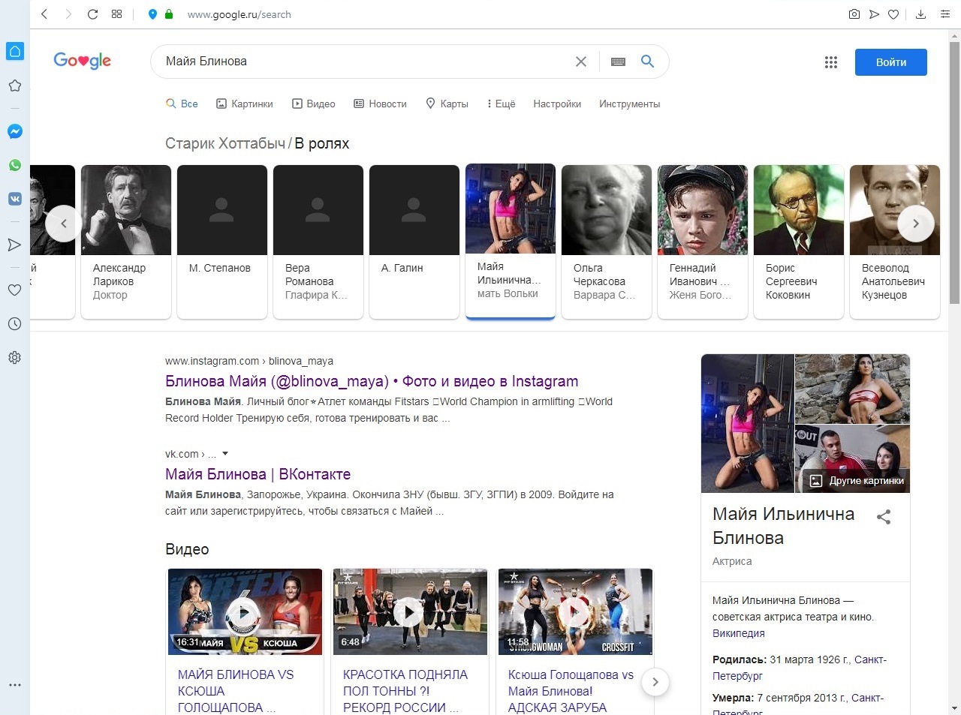This screenshot has width=961, height=715.
Task: Open the Instagram Блинова Майя result
Action: click(372, 381)
